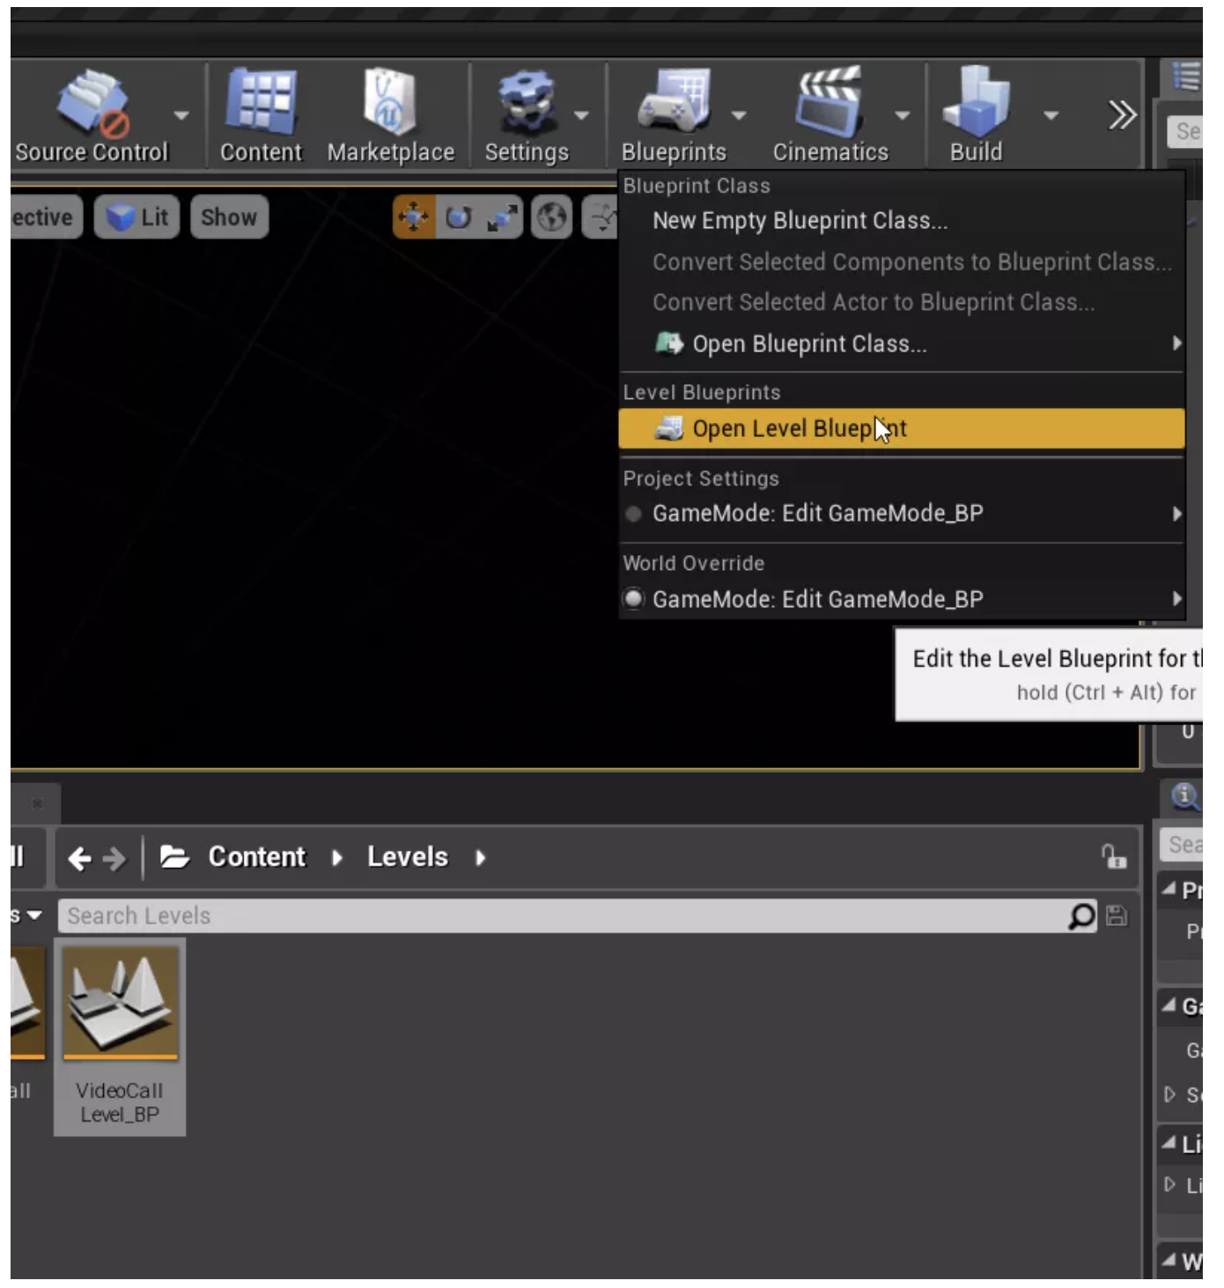Screen dimensions: 1224x1288
Task: Click the search magnifier in Search Levels
Action: (x=1081, y=916)
